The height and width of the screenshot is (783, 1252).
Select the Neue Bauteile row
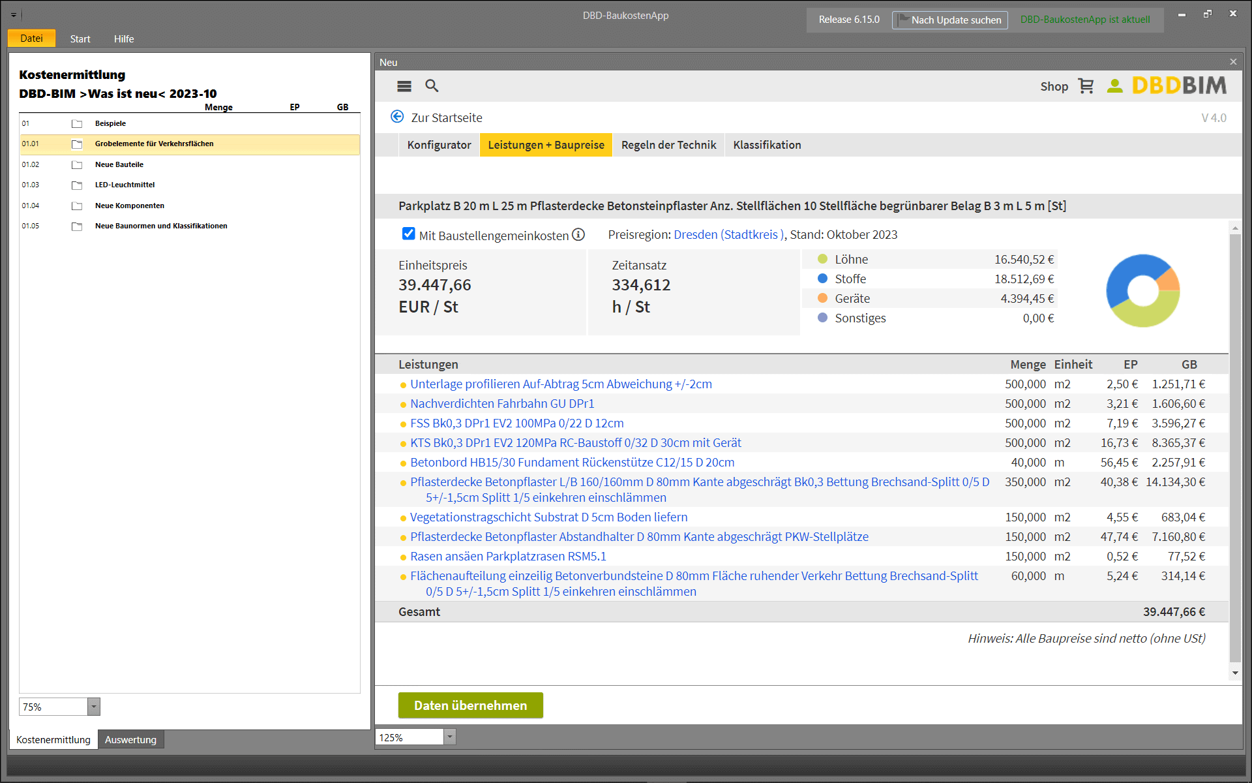190,165
